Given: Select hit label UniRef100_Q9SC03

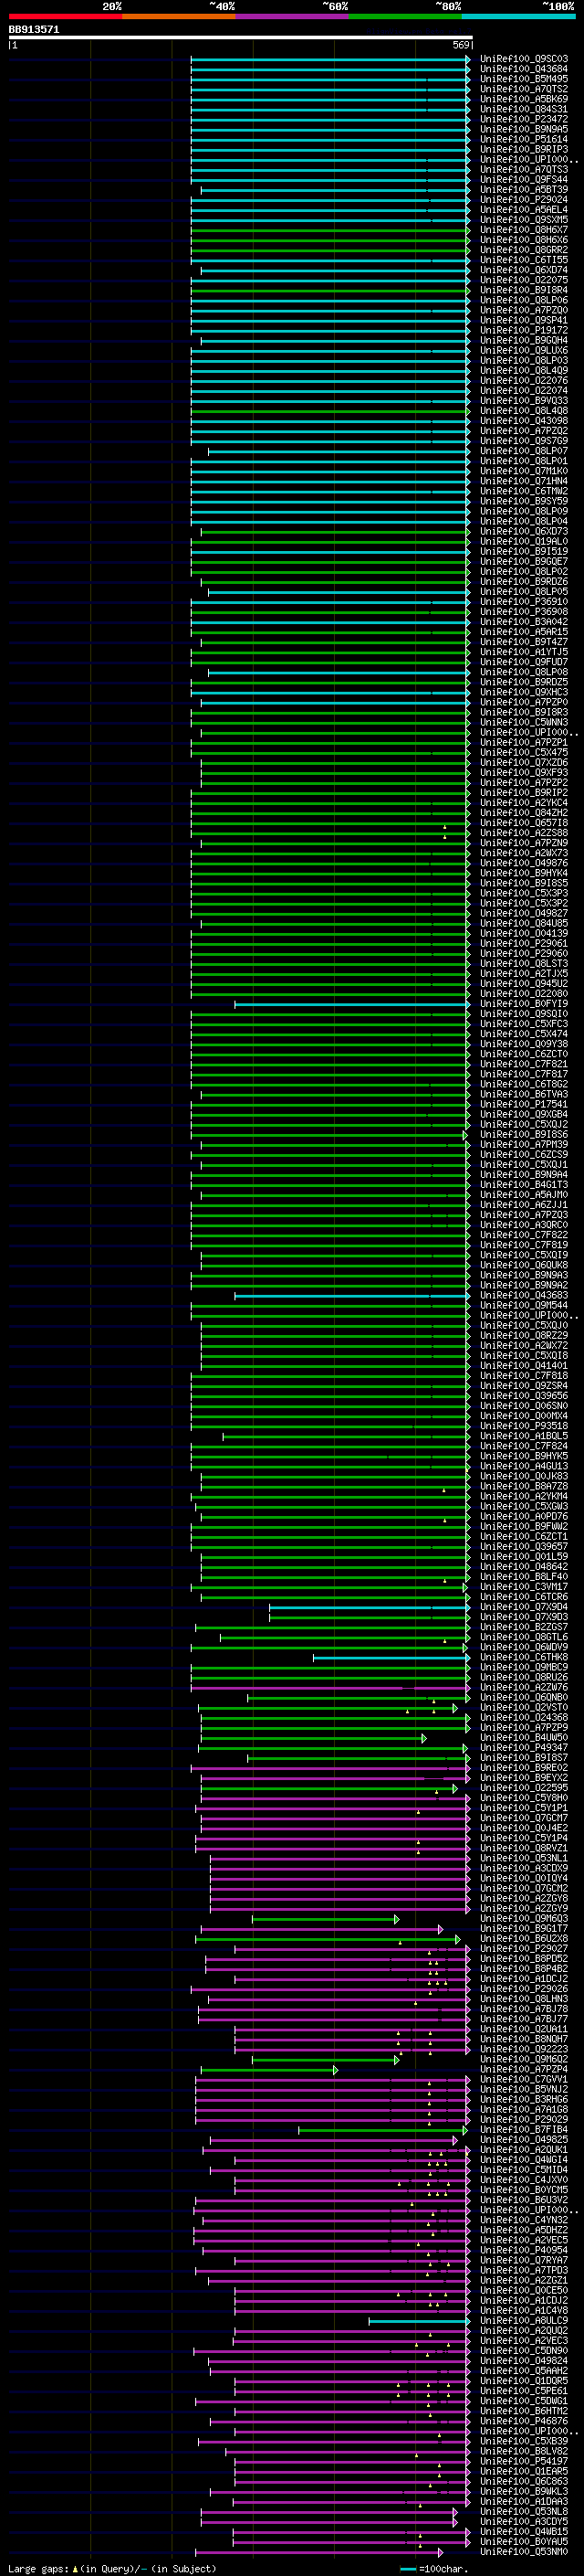Looking at the screenshot, I should point(524,59).
